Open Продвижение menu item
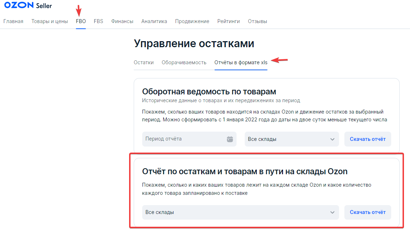The height and width of the screenshot is (242, 410). tap(192, 21)
